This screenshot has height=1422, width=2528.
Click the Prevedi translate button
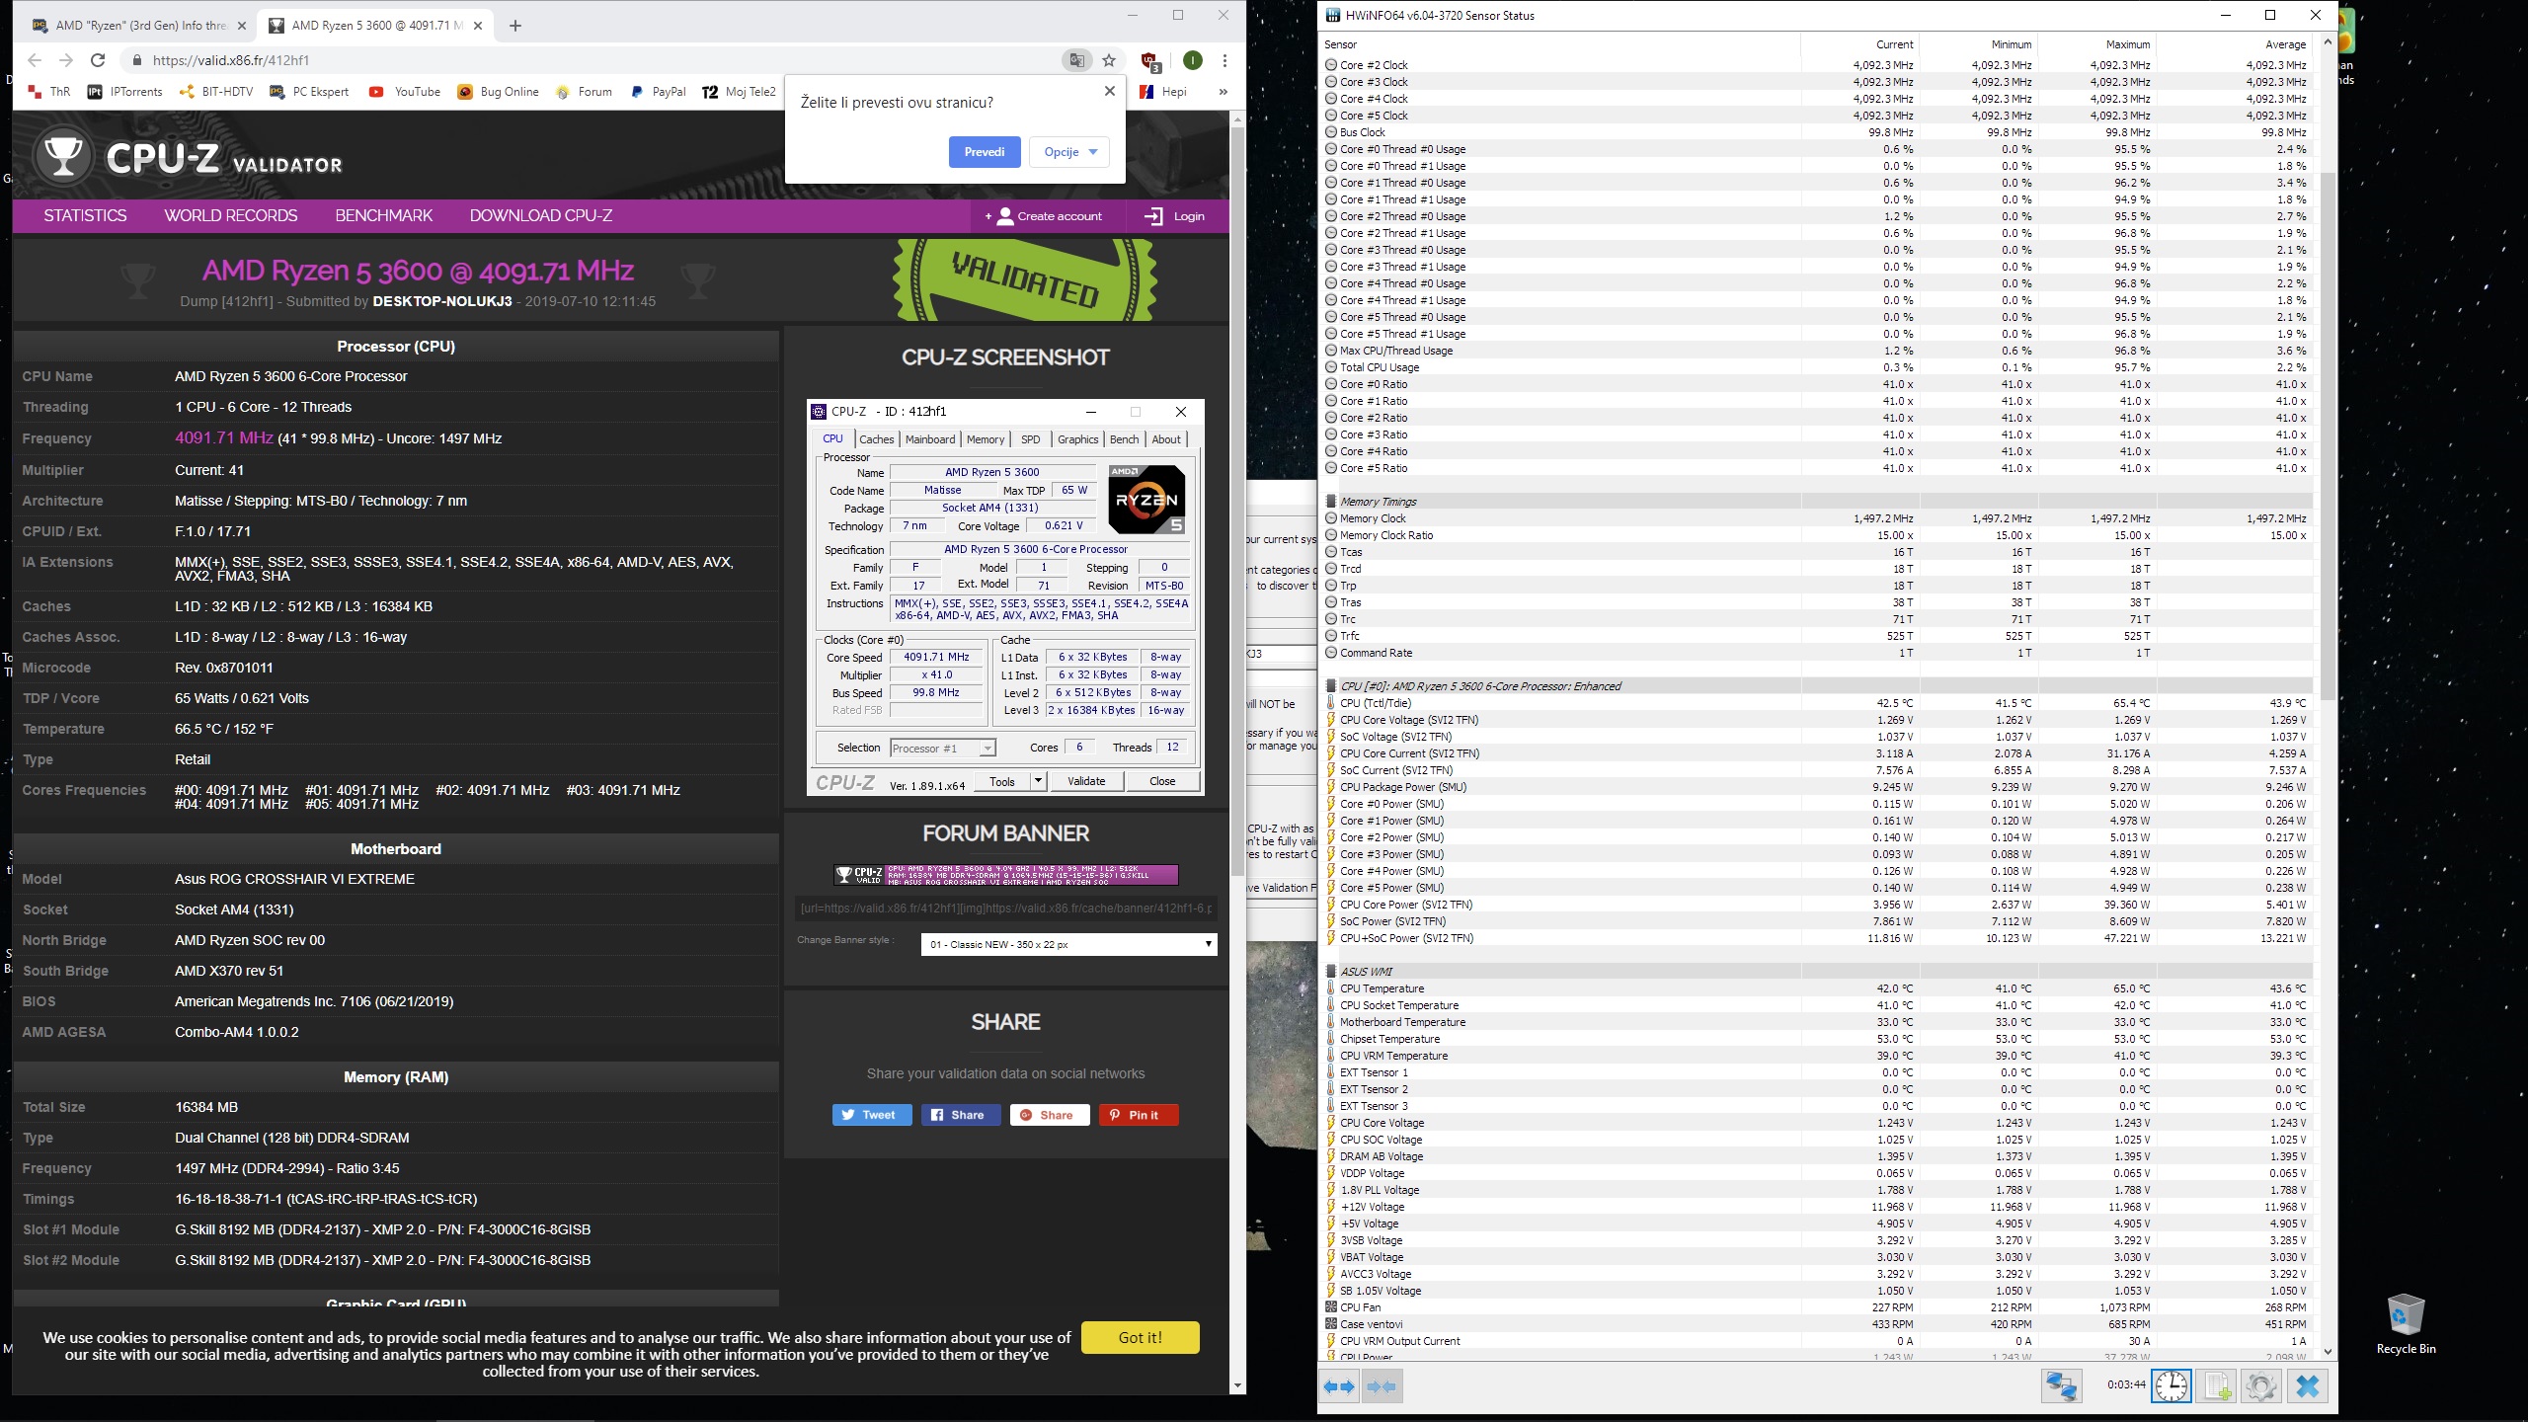[x=985, y=152]
